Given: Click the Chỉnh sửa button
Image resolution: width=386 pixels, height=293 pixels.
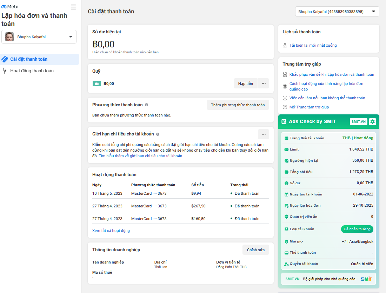Looking at the screenshot, I should (255, 250).
